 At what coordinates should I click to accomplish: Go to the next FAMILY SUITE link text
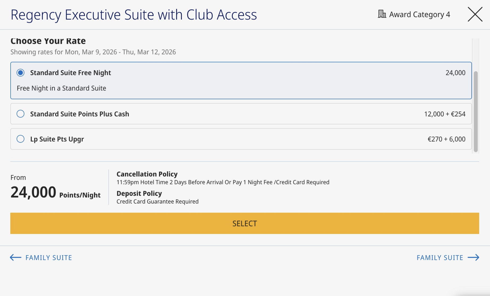440,257
